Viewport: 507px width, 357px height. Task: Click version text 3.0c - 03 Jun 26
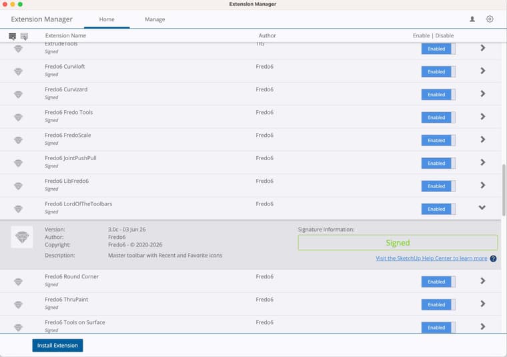[127, 230]
